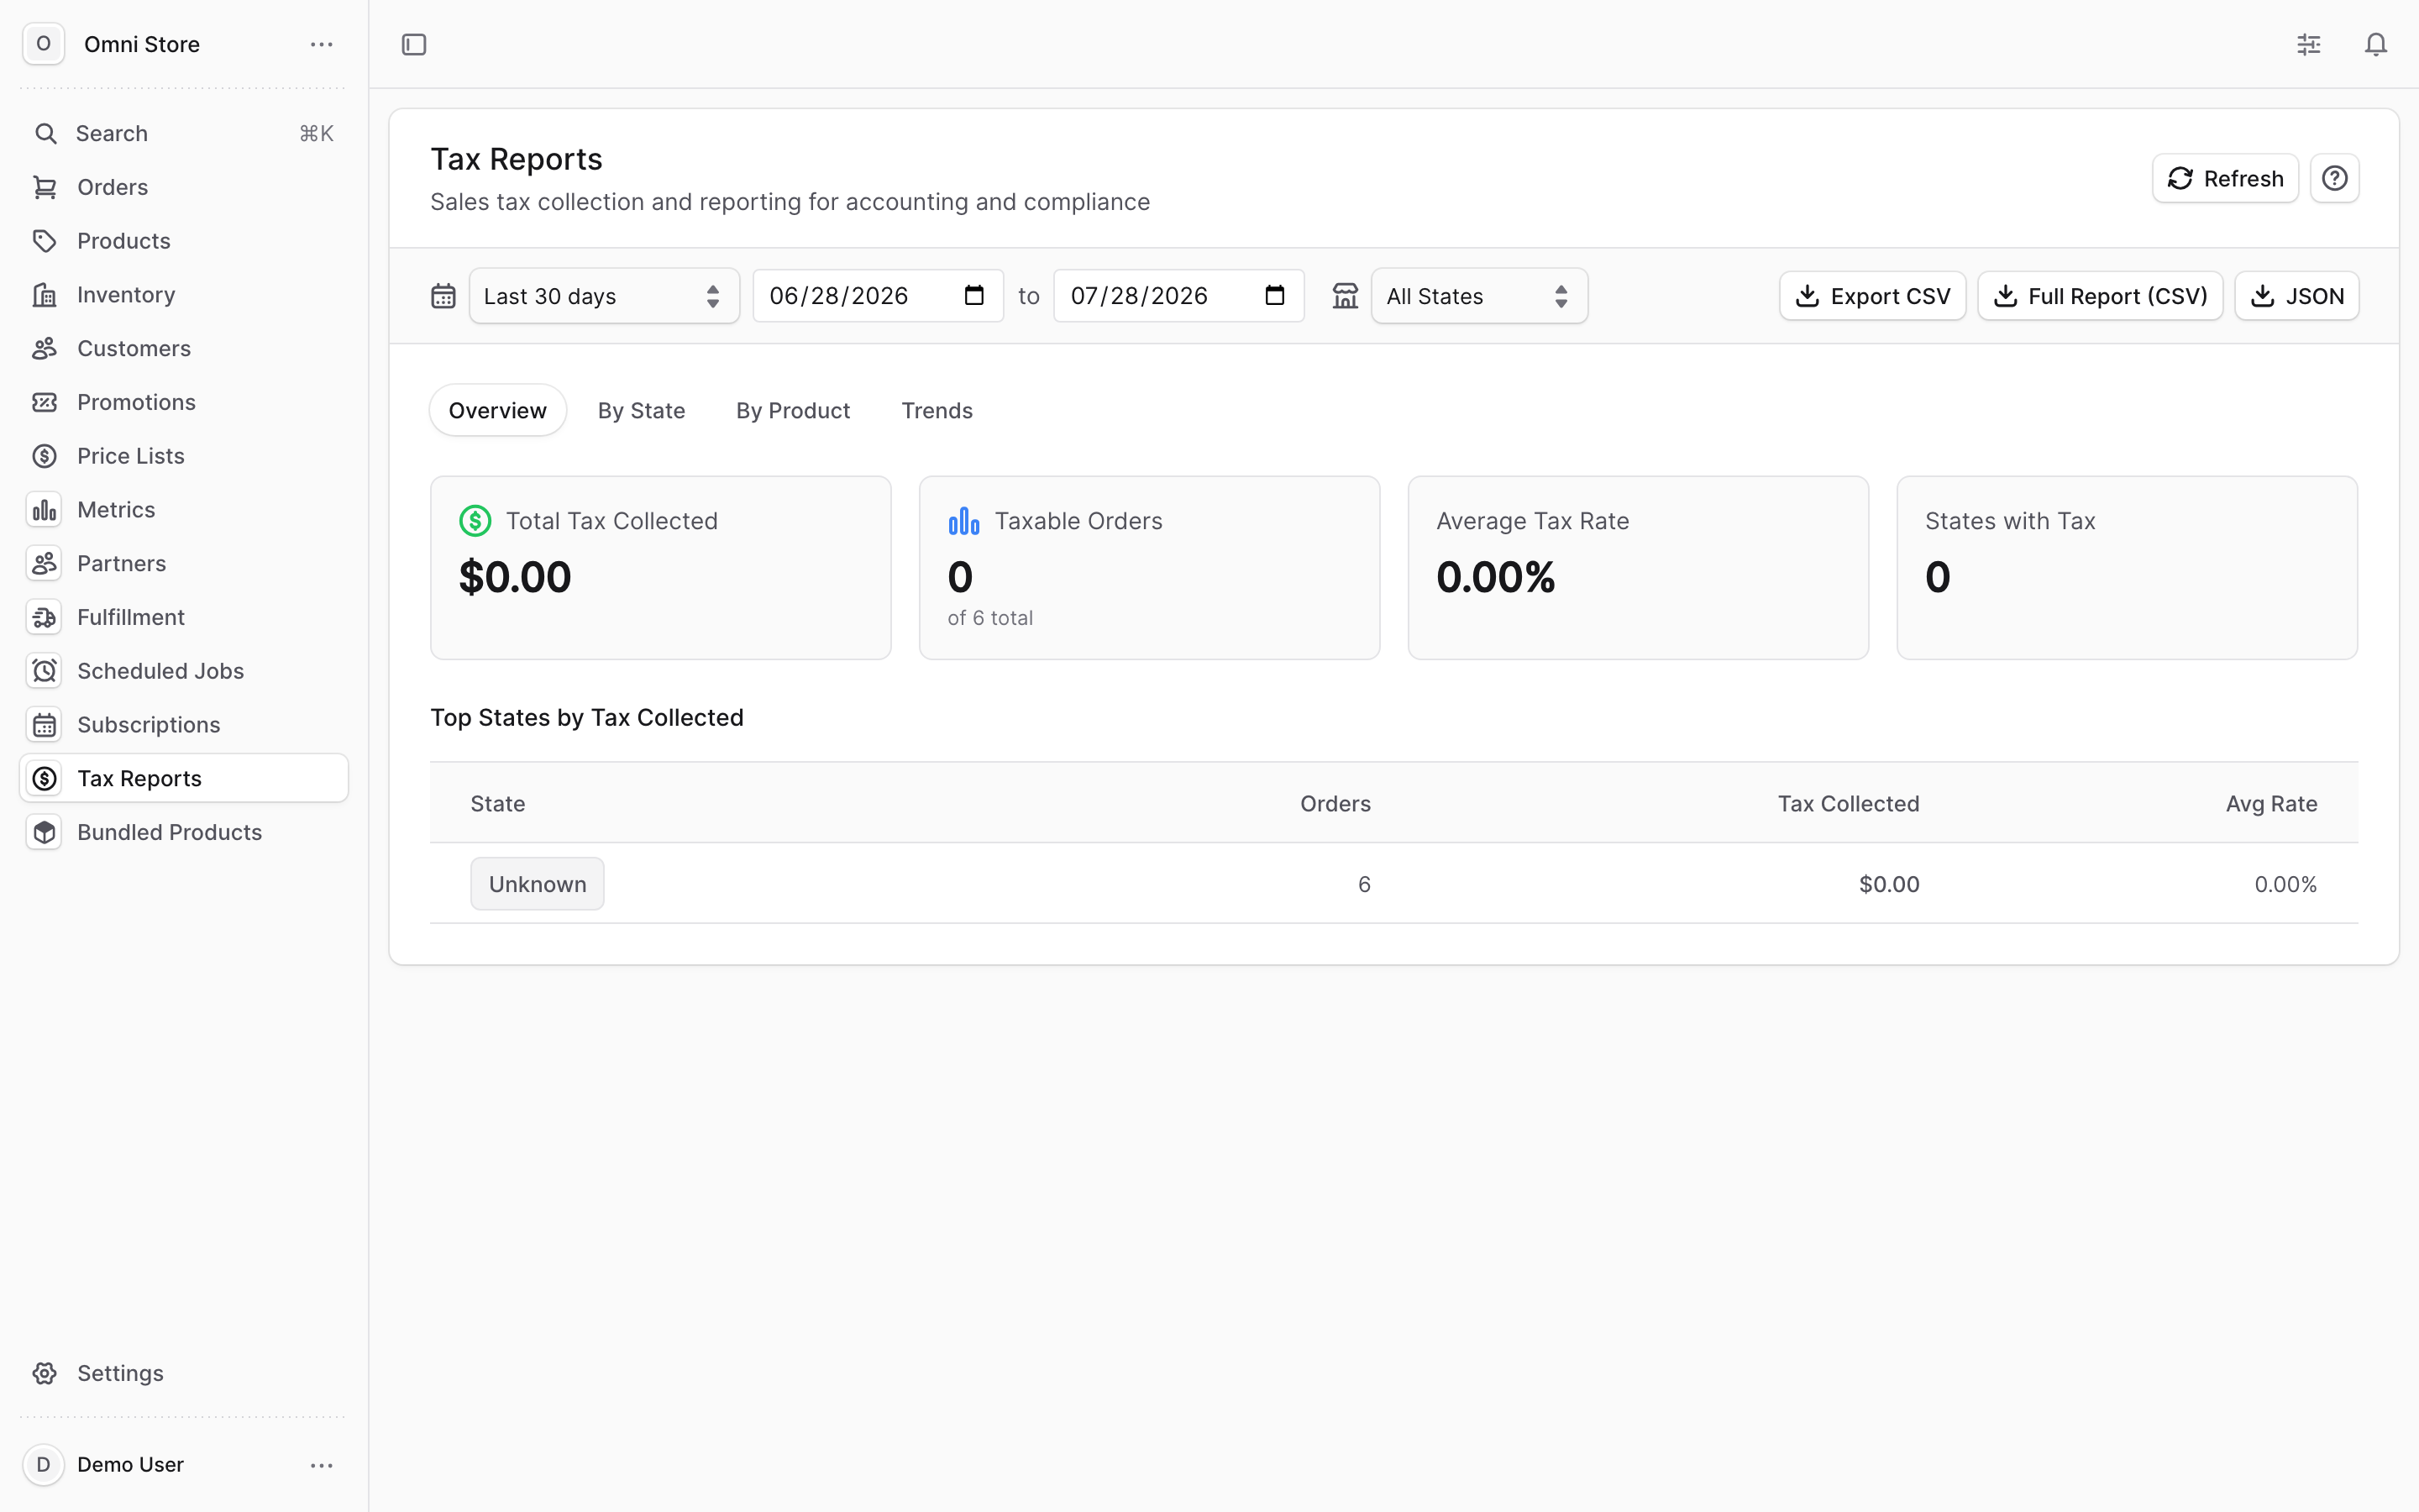This screenshot has height=1512, width=2419.
Task: Switch to the By Product tab
Action: (793, 410)
